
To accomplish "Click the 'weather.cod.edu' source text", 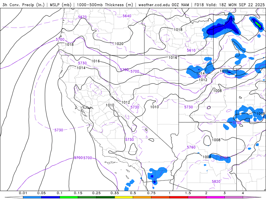I will 154,5.
